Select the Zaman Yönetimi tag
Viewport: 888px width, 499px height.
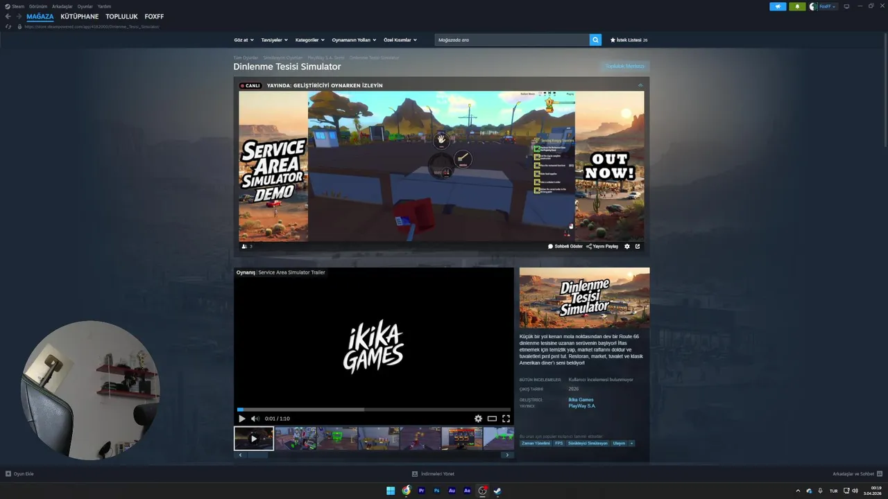(536, 443)
